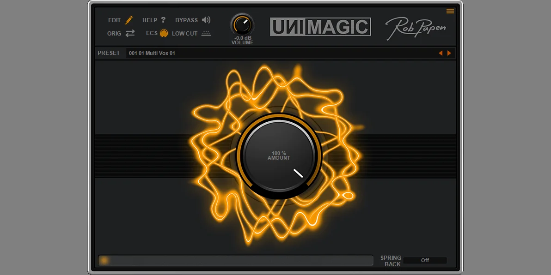Toggle the Low Cut filter icon
This screenshot has width=551, height=275.
206,33
